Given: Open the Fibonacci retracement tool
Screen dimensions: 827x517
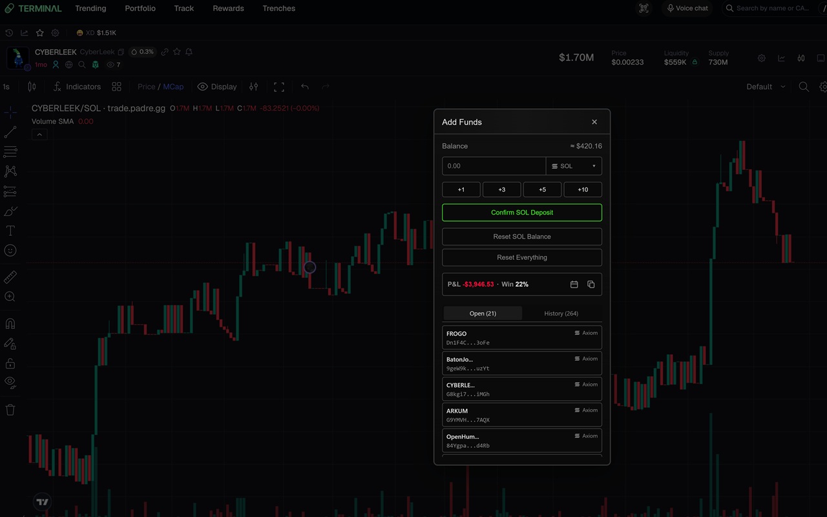Looking at the screenshot, I should coord(10,152).
